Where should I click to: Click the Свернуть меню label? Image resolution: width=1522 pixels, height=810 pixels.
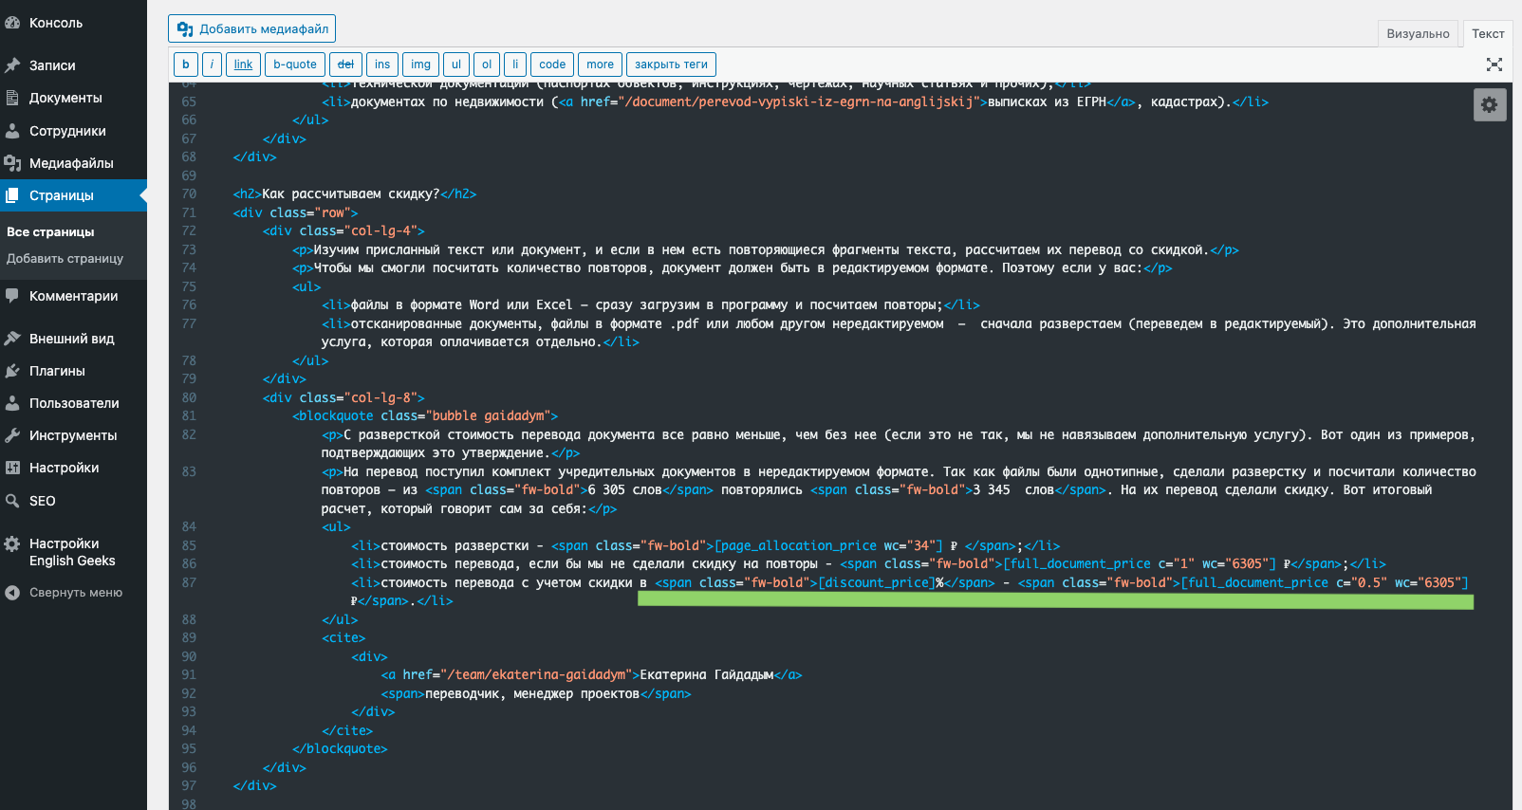[x=76, y=593]
